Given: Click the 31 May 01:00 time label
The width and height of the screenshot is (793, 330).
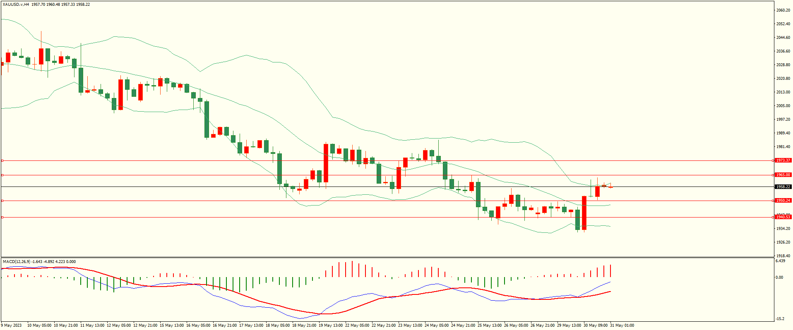Looking at the screenshot, I should tap(622, 325).
